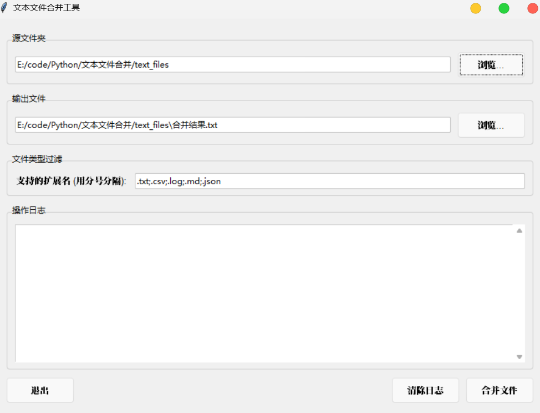The height and width of the screenshot is (413, 540).
Task: Minimize window with the yellow button
Action: point(476,8)
